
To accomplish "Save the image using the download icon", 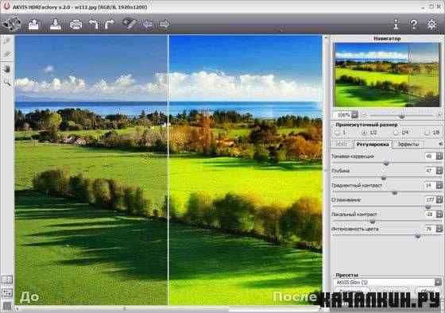I will [56, 24].
